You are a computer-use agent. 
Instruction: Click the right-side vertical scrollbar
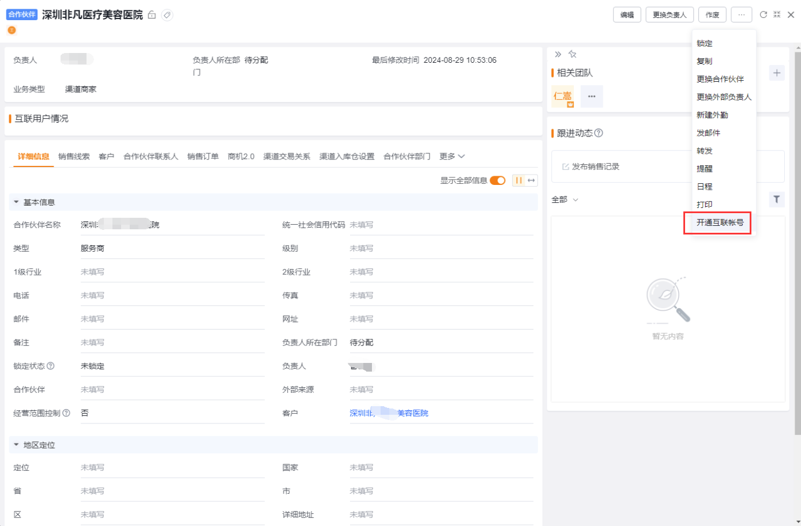pos(798,242)
